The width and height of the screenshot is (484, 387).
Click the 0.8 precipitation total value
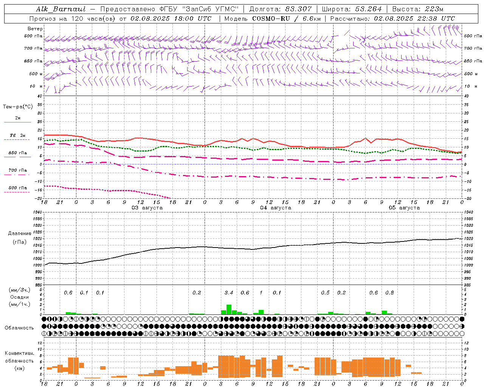389,293
